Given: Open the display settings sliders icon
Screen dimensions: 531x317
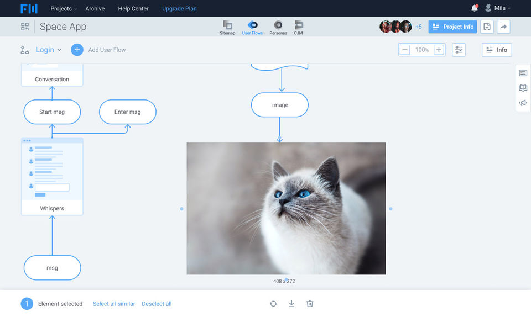Looking at the screenshot, I should pos(459,50).
